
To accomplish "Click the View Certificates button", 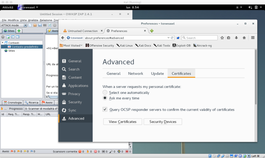I will coord(122,122).
